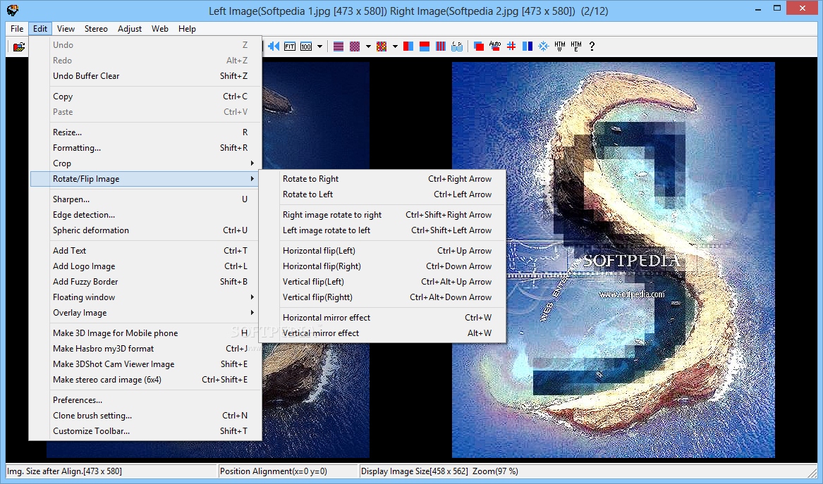The width and height of the screenshot is (823, 484).
Task: Expand the Crop submenu
Action: [x=145, y=163]
